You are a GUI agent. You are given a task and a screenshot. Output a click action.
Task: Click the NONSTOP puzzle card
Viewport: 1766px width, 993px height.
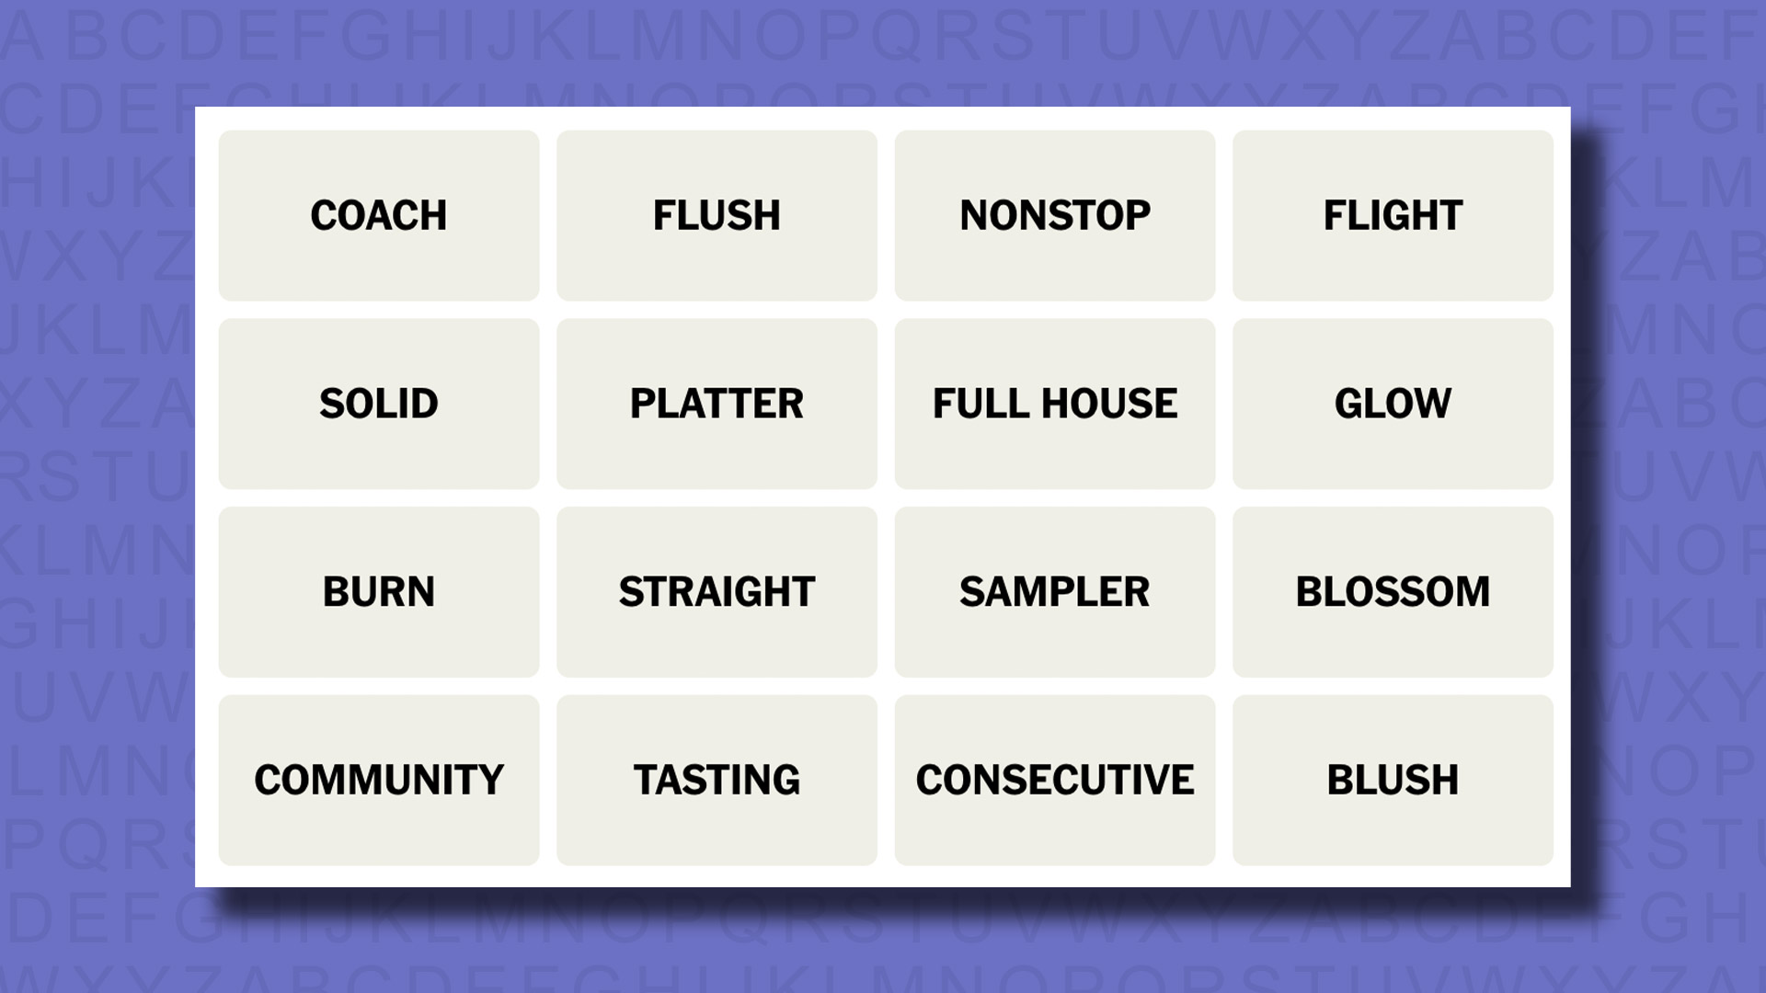point(1054,214)
